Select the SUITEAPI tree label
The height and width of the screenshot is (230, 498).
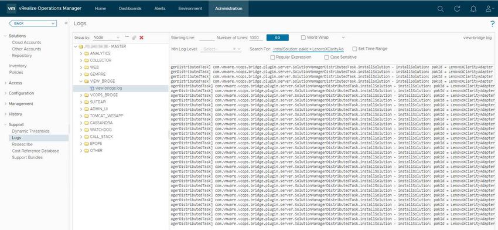98,102
